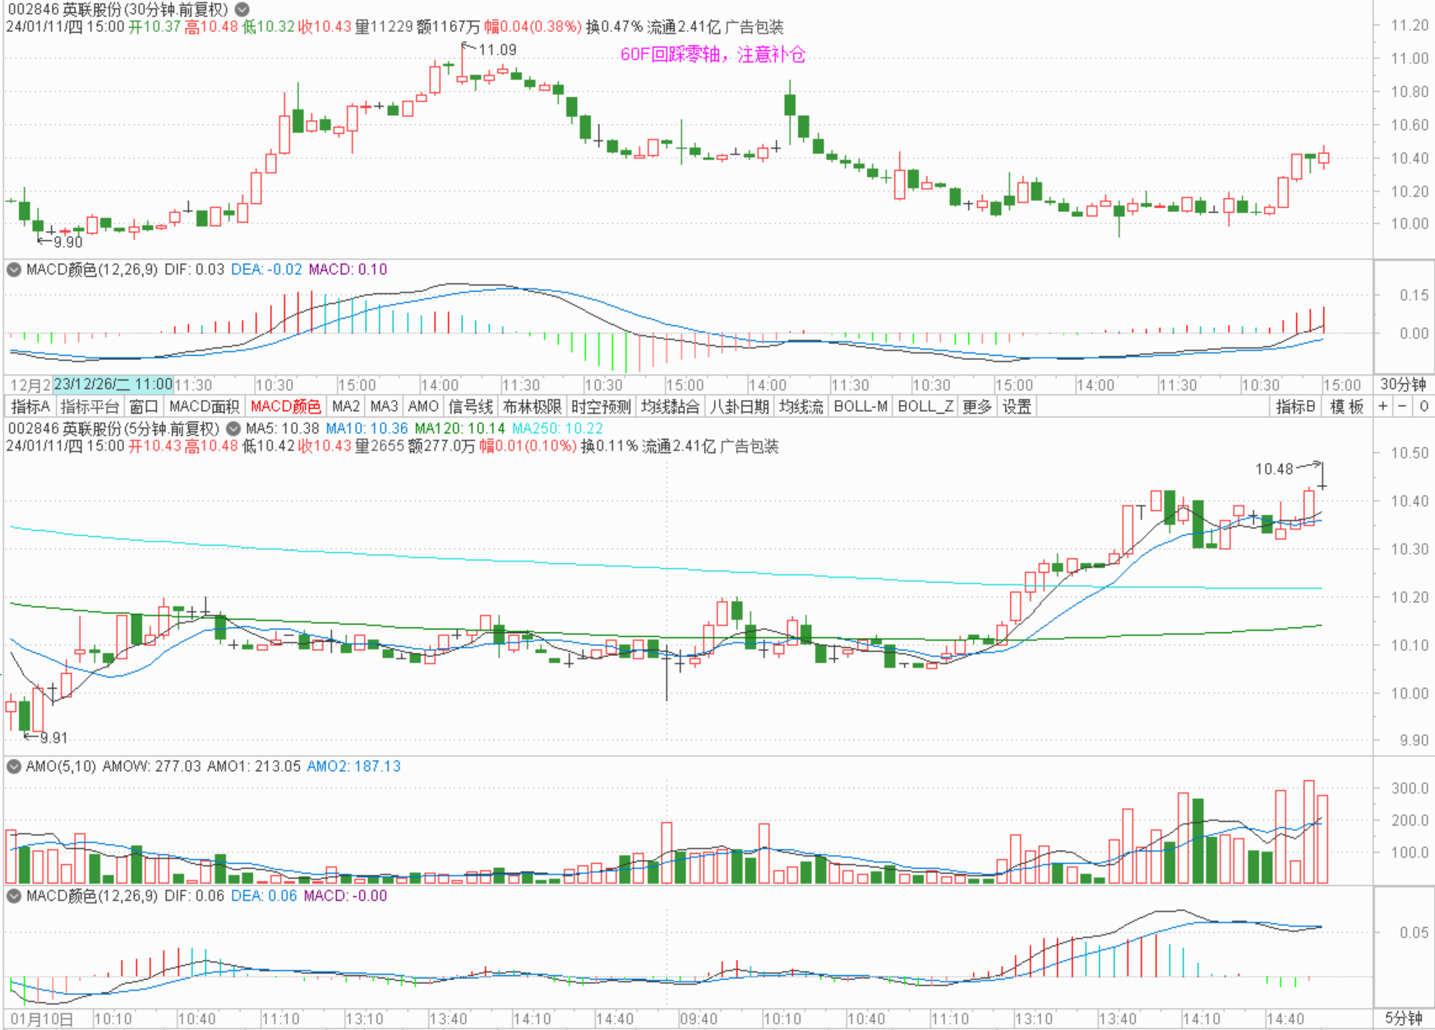Click the lower MACD颜色 panel dropdown arrow
1435x1030 pixels.
coord(14,896)
